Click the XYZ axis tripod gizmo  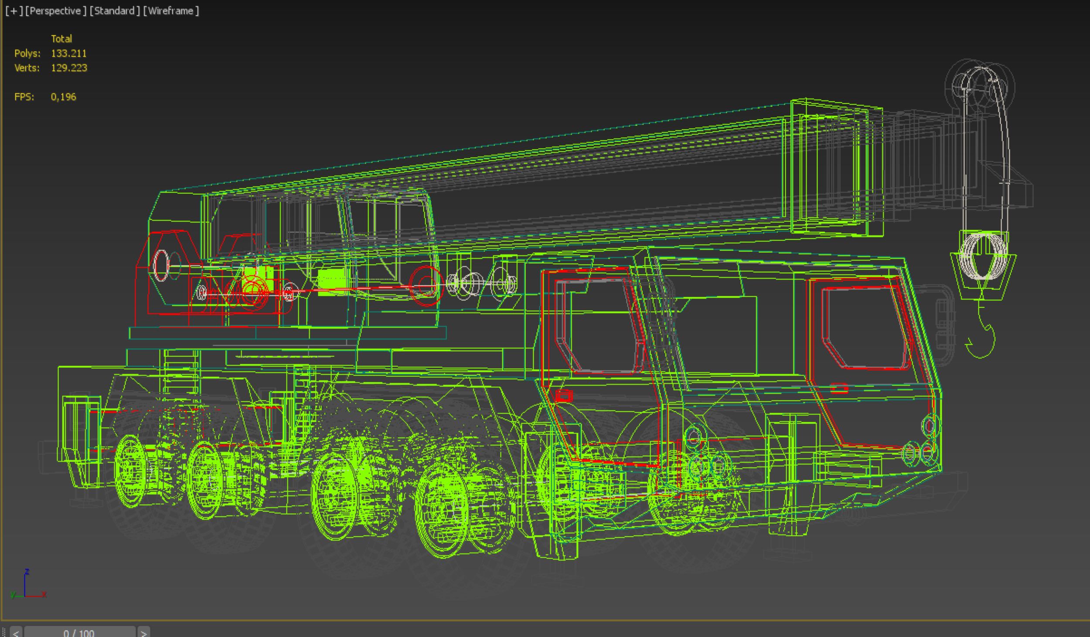(x=25, y=587)
